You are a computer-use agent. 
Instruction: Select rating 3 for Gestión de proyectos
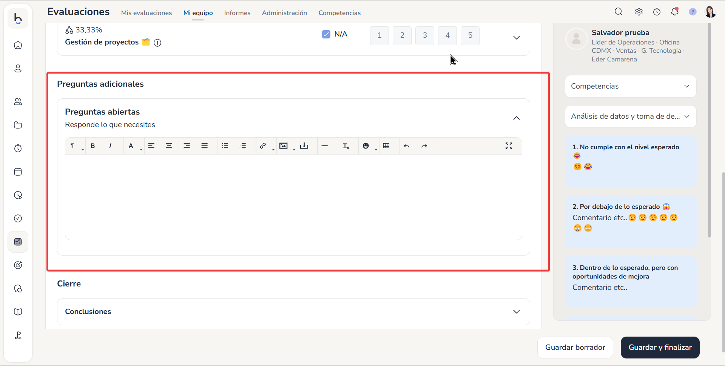tap(425, 35)
